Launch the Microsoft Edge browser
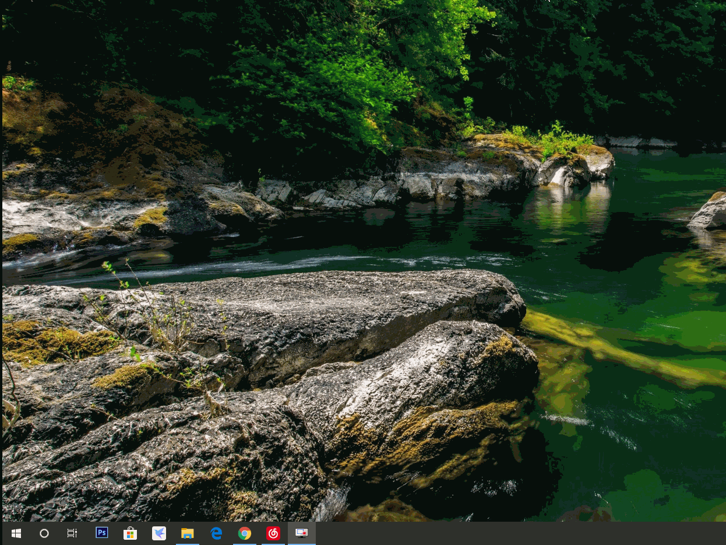The height and width of the screenshot is (545, 726). click(x=216, y=533)
